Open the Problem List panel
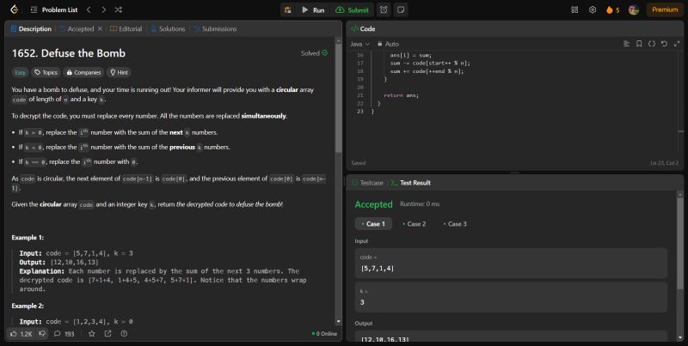The height and width of the screenshot is (346, 688). click(54, 9)
